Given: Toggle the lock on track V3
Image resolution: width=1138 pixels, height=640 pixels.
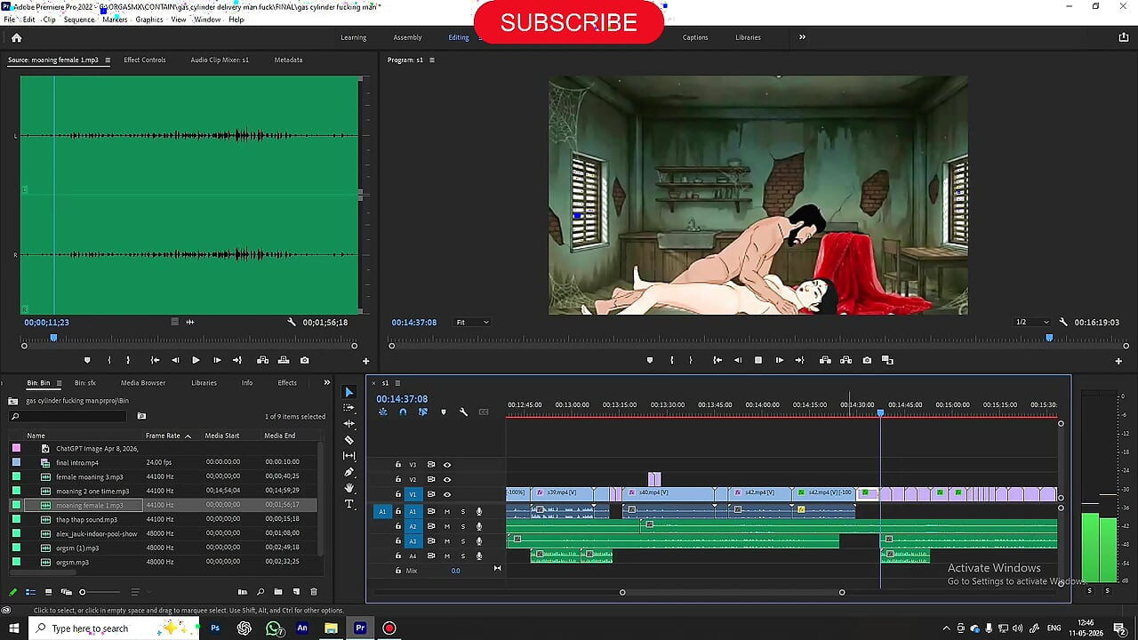Looking at the screenshot, I should point(397,464).
